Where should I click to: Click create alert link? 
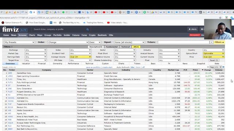click(107, 67)
